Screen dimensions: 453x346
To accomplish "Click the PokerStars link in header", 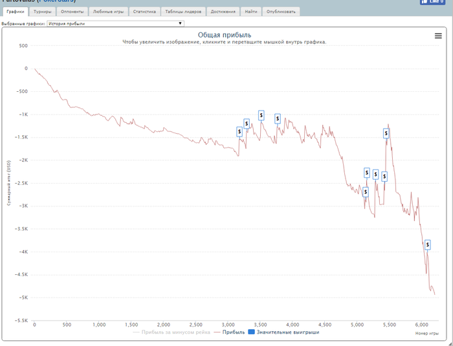I will click(x=56, y=1).
